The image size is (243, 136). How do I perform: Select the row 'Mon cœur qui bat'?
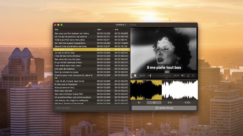pyautogui.click(x=73, y=91)
